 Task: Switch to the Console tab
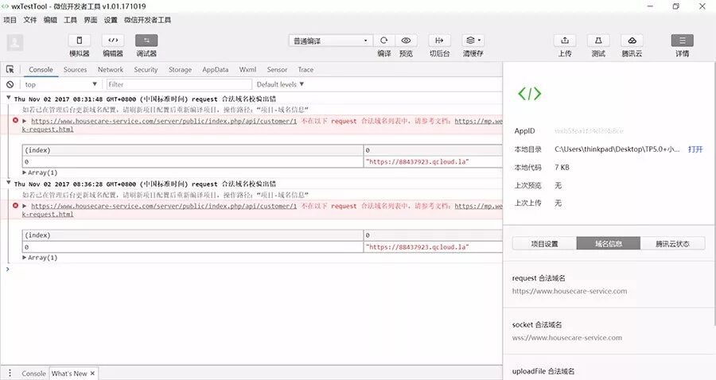coord(41,69)
